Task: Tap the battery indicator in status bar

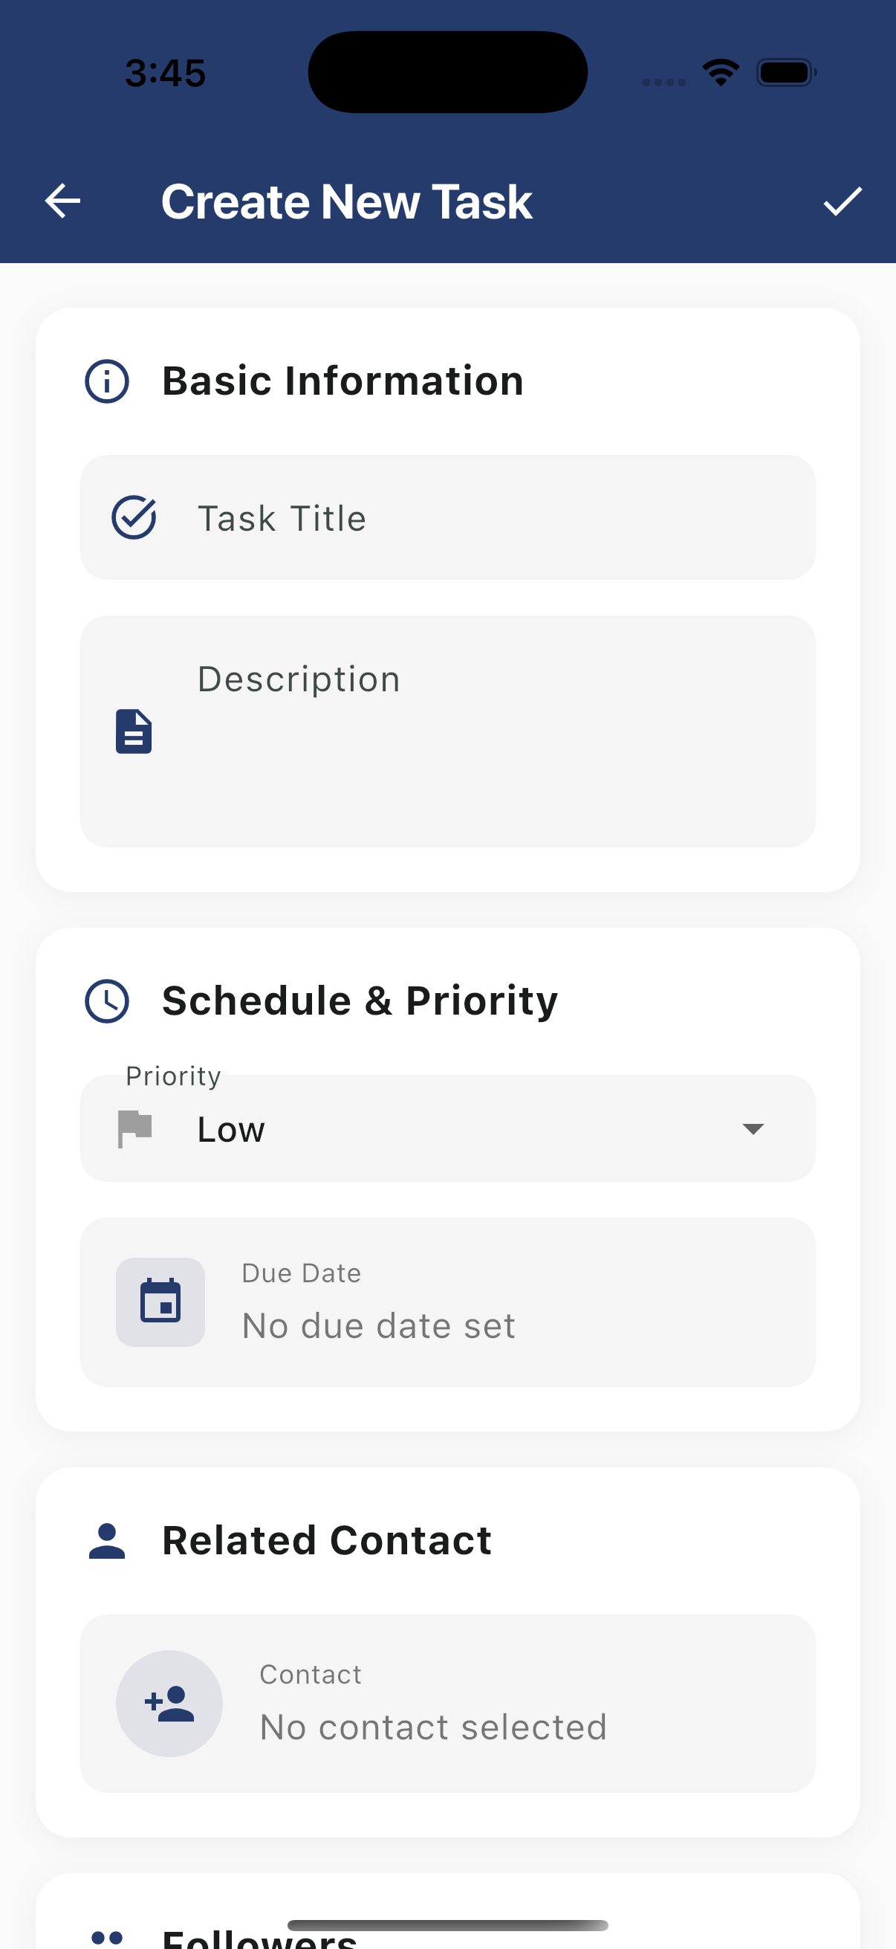Action: (x=785, y=73)
